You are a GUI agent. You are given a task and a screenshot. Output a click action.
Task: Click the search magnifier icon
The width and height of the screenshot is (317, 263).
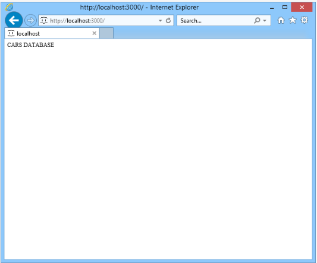click(x=257, y=20)
